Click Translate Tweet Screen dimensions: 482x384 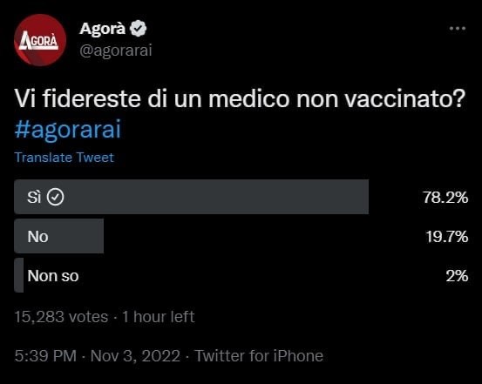pyautogui.click(x=64, y=158)
